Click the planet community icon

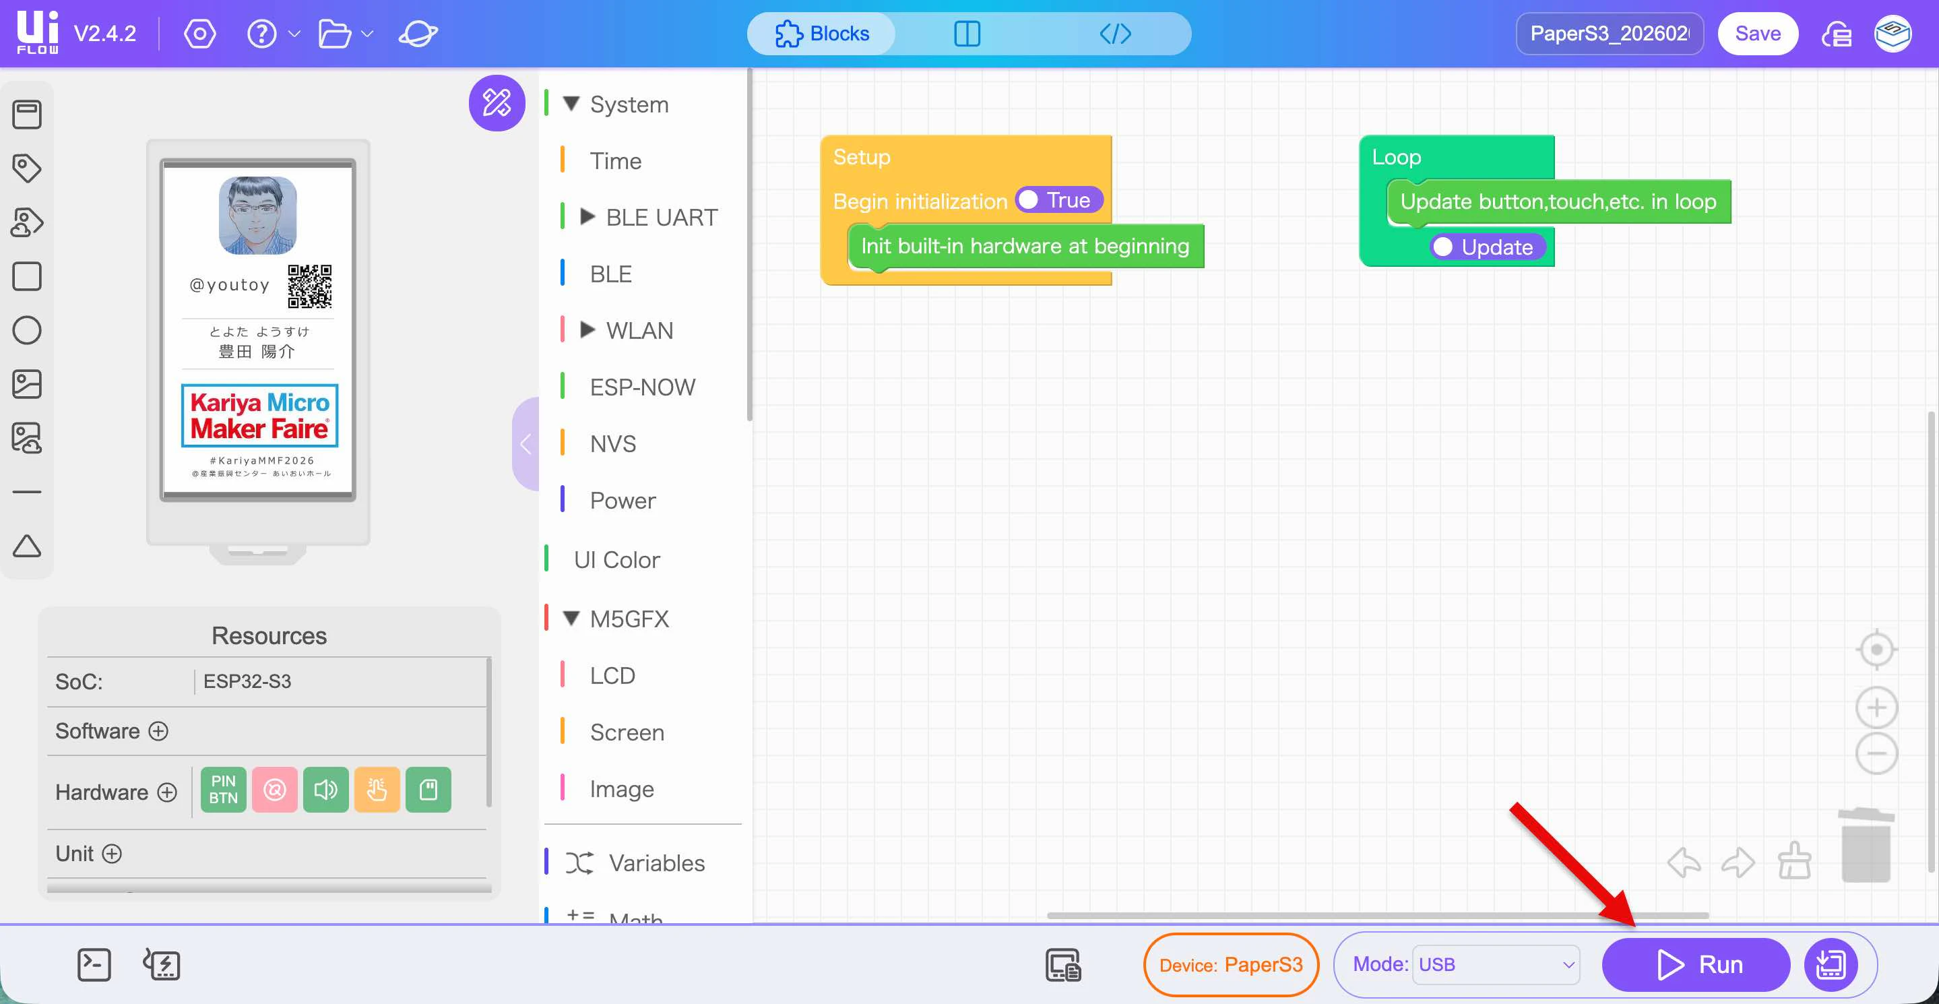(418, 34)
